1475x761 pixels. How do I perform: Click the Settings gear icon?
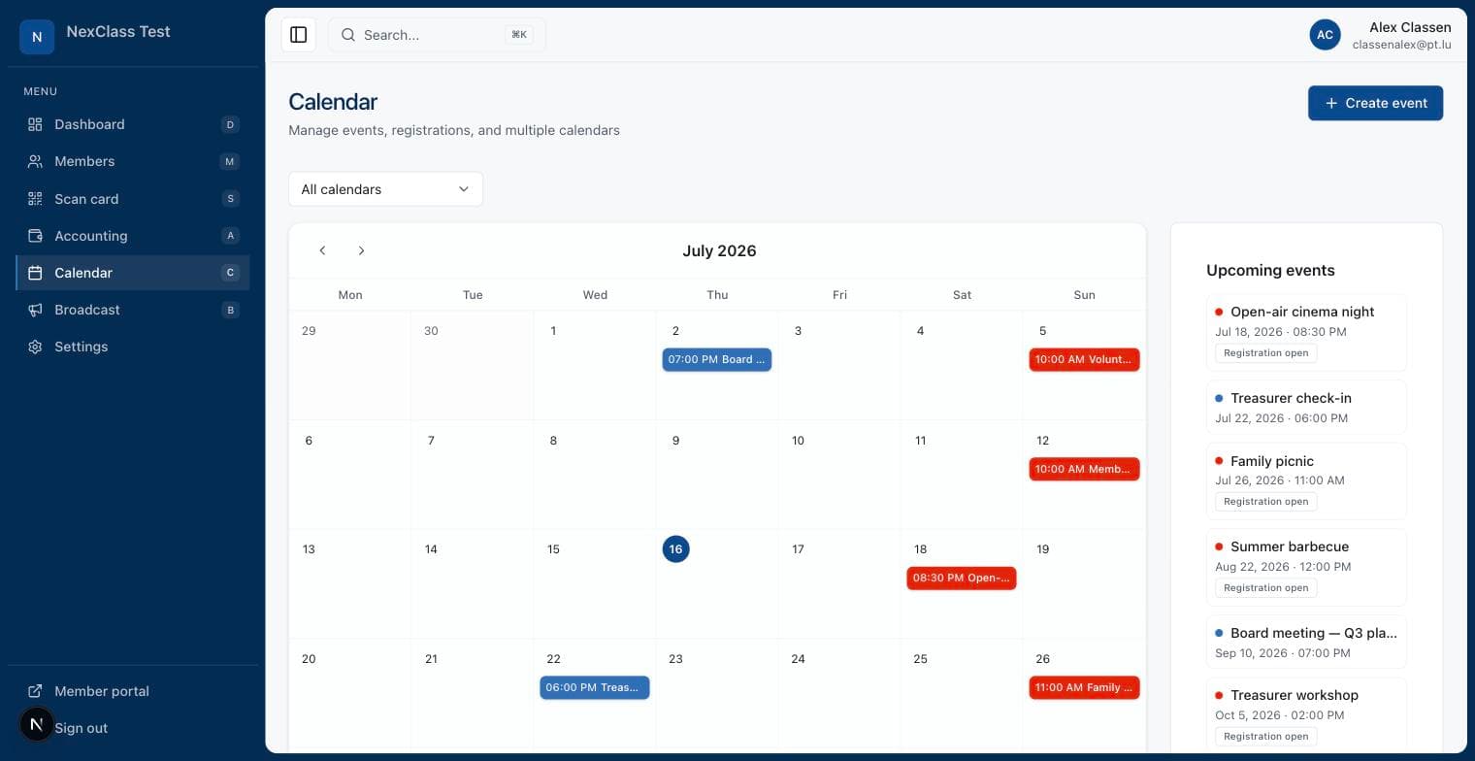[x=35, y=347]
